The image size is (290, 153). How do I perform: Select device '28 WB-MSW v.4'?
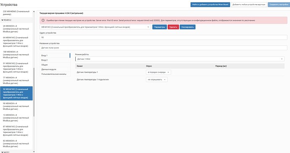coord(16,29)
